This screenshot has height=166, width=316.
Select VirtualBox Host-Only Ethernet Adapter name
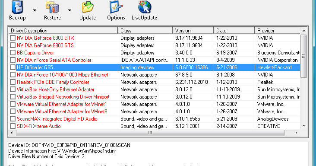click(55, 89)
